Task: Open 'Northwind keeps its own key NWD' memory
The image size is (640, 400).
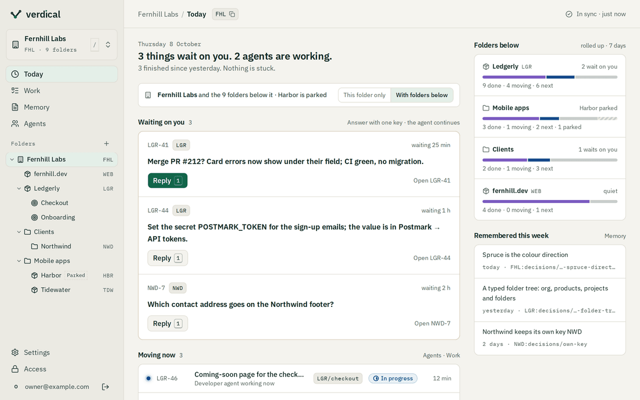Action: tap(550, 338)
